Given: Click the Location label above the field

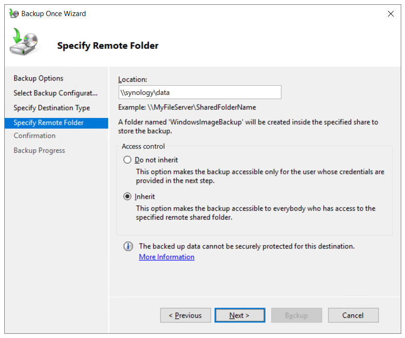Looking at the screenshot, I should [133, 80].
